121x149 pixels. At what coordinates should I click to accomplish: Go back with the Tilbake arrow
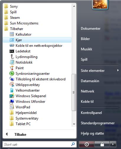[x=7, y=134]
